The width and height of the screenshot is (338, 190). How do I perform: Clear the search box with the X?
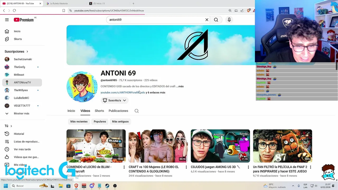[207, 20]
